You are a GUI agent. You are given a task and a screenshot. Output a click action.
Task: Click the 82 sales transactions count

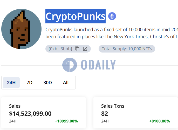[x=105, y=114]
